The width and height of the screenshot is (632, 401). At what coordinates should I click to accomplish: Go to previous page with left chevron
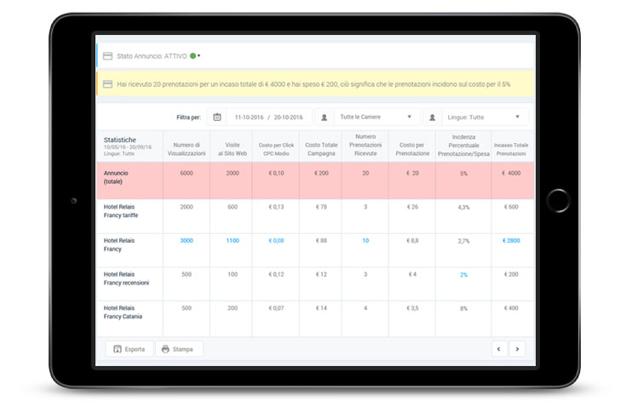coord(500,348)
